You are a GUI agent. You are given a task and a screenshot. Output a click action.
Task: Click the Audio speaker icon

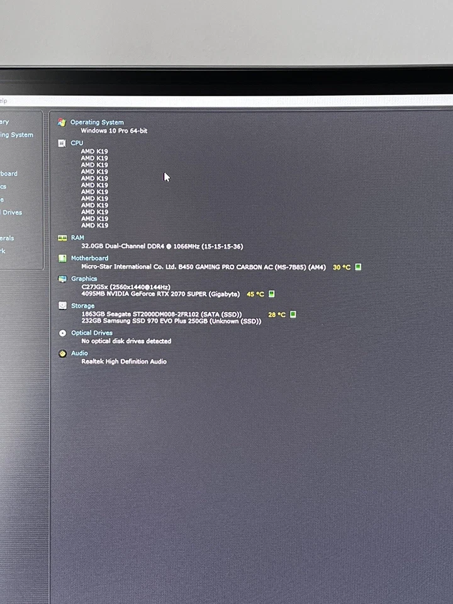[x=62, y=354]
